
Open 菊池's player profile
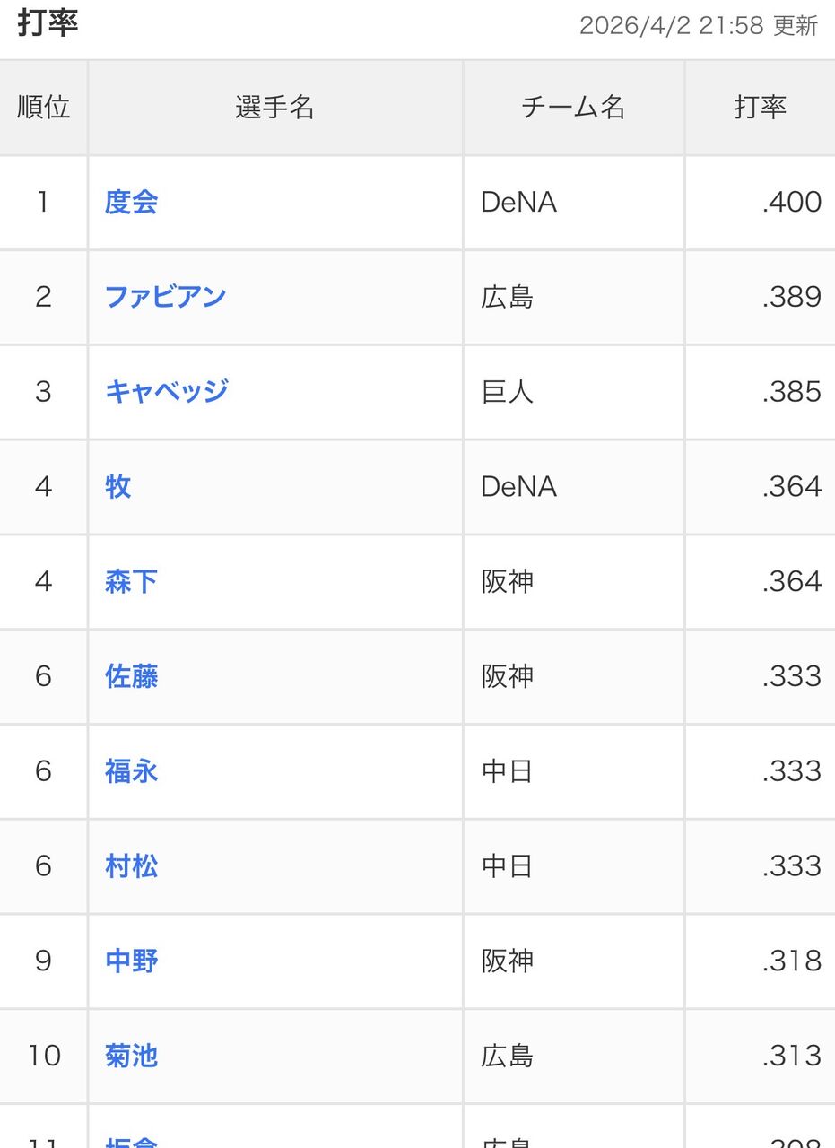click(x=131, y=1057)
